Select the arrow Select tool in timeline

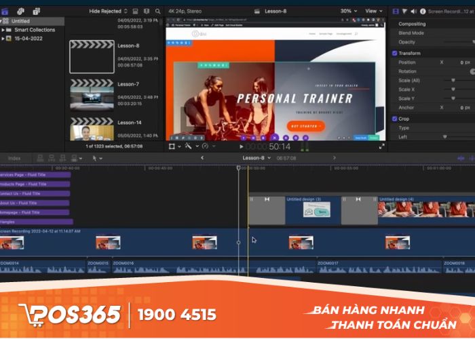point(94,158)
